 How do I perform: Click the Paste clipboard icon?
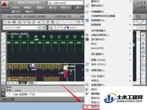pyautogui.click(x=48, y=22)
